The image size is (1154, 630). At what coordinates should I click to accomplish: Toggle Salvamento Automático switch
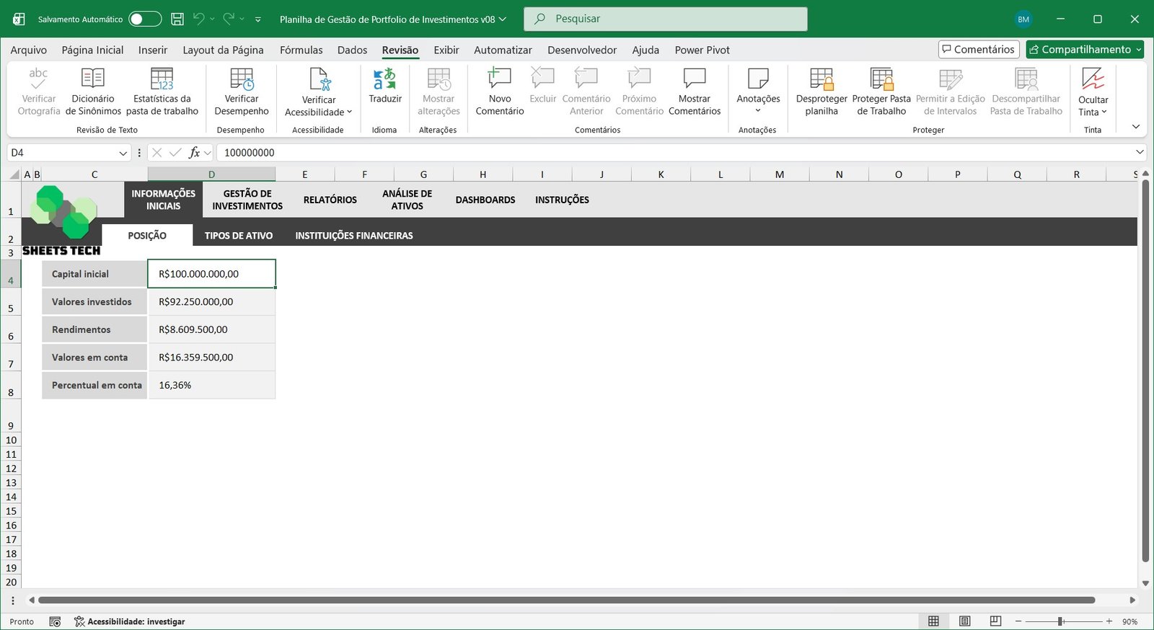(145, 19)
